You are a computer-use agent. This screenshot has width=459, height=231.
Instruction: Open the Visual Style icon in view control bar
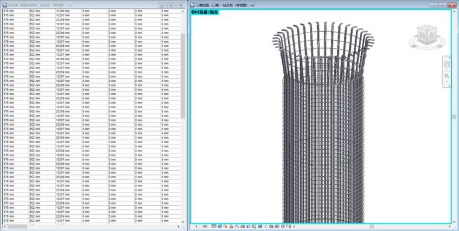tap(220, 226)
